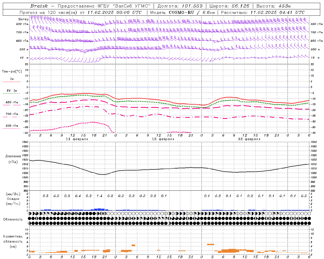Click the 'Td 2м' dew point legend label

click(x=12, y=91)
